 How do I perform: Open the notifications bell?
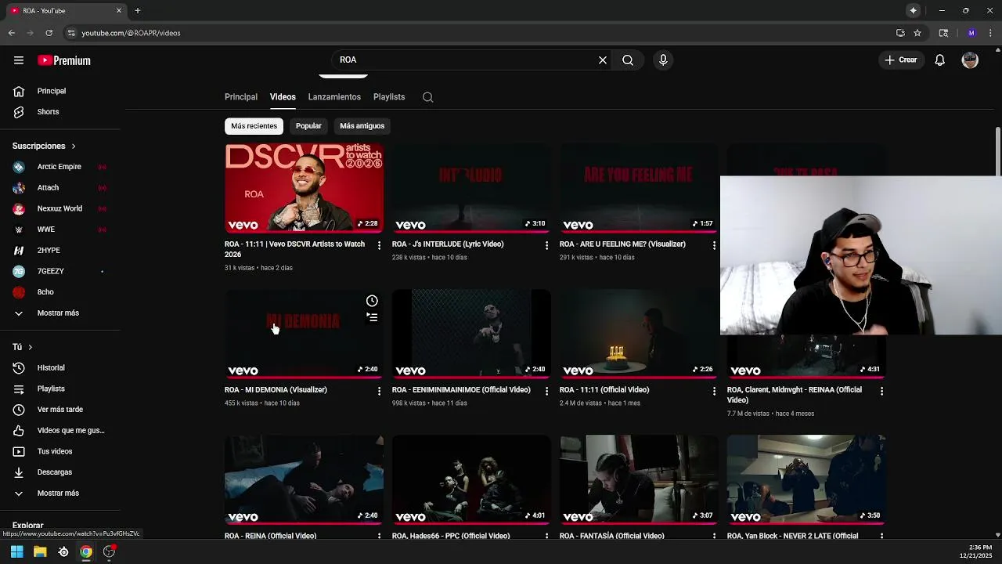pyautogui.click(x=940, y=60)
